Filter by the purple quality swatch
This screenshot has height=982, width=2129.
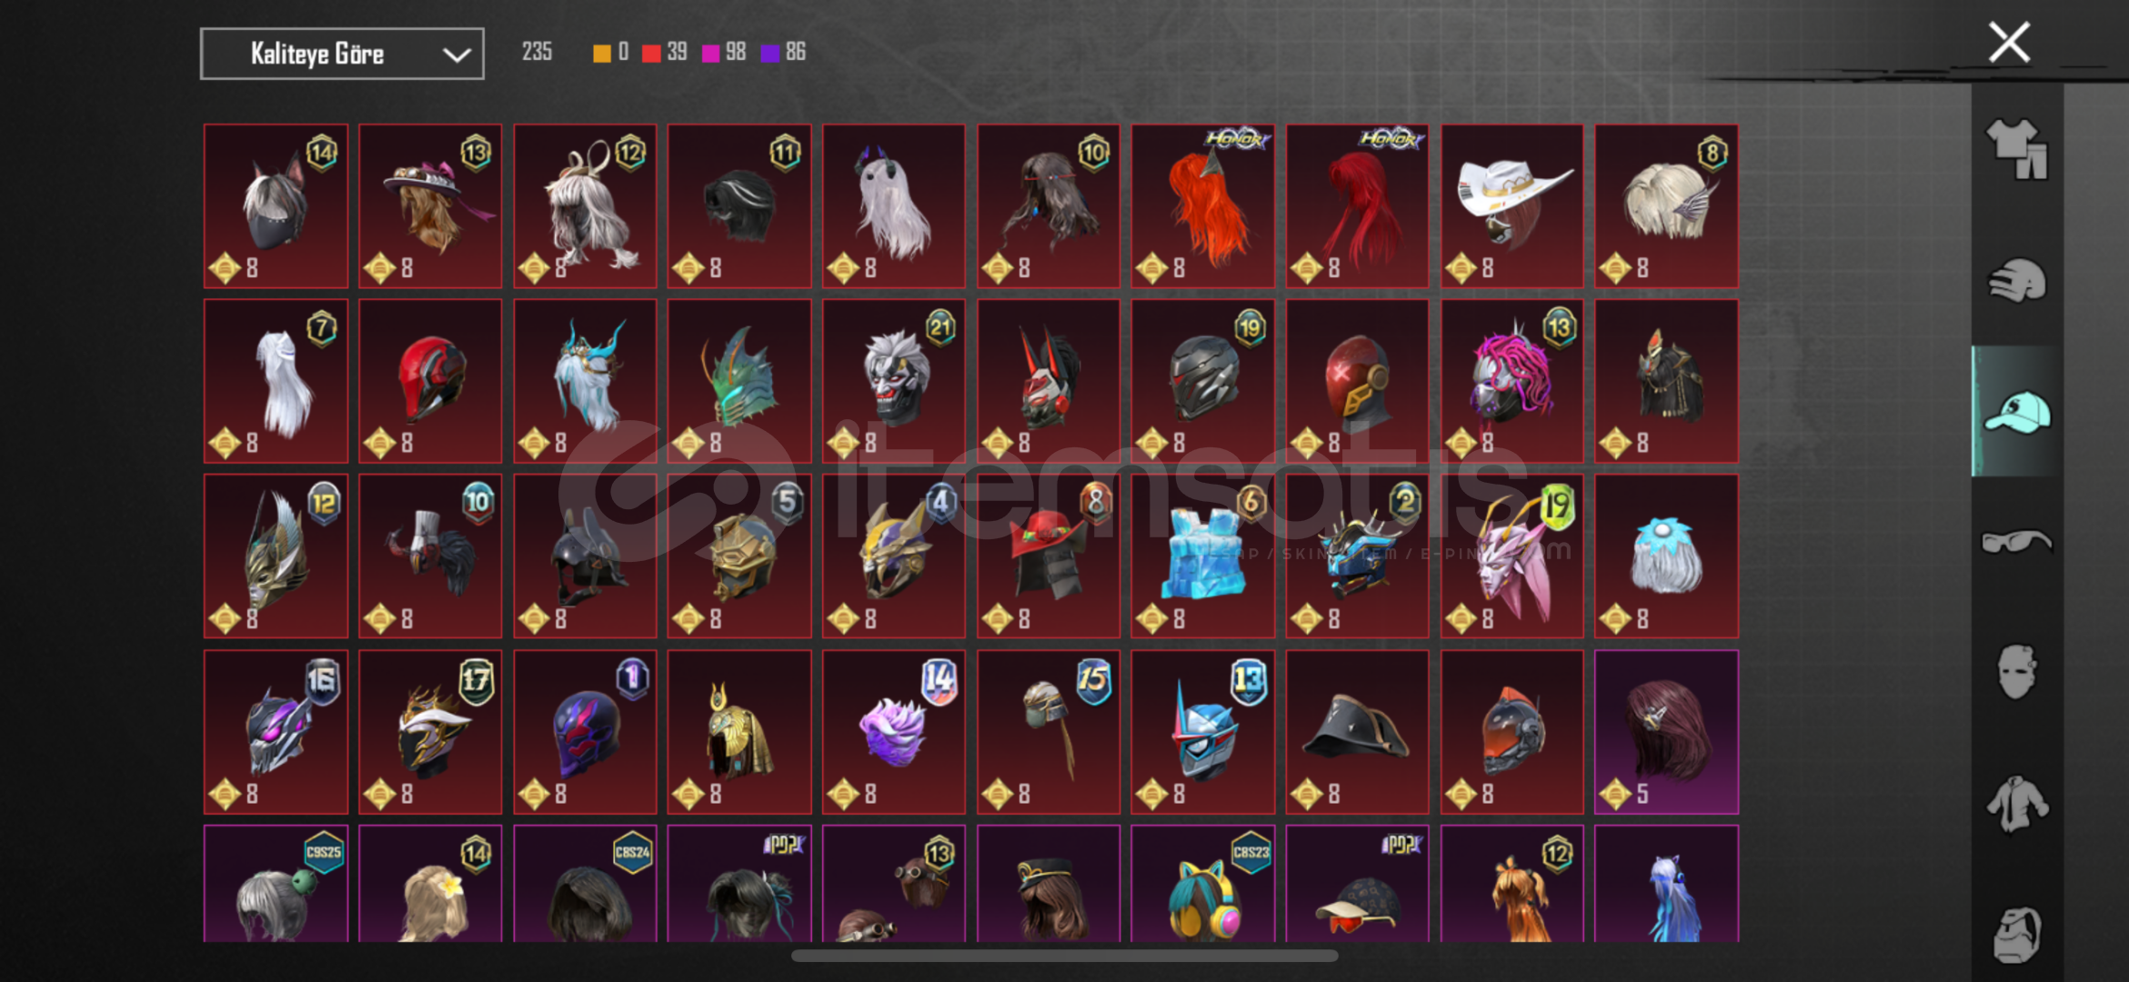coord(769,53)
